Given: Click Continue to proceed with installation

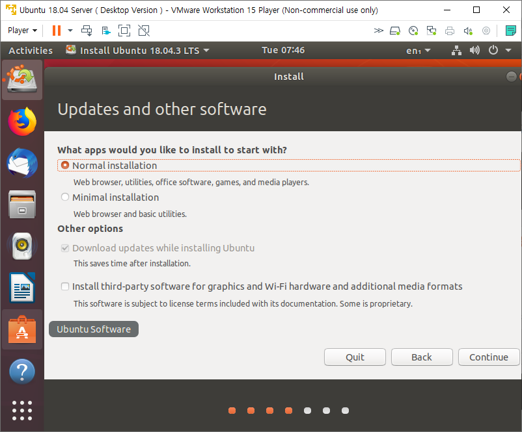Looking at the screenshot, I should click(x=489, y=357).
